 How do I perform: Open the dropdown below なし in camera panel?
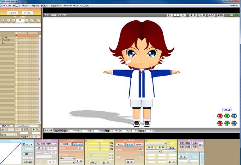tap(67, 162)
